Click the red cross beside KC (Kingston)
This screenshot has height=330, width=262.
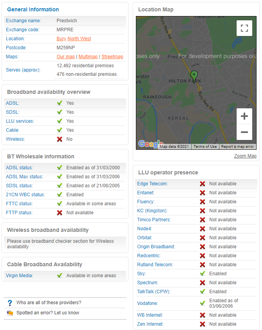203,211
